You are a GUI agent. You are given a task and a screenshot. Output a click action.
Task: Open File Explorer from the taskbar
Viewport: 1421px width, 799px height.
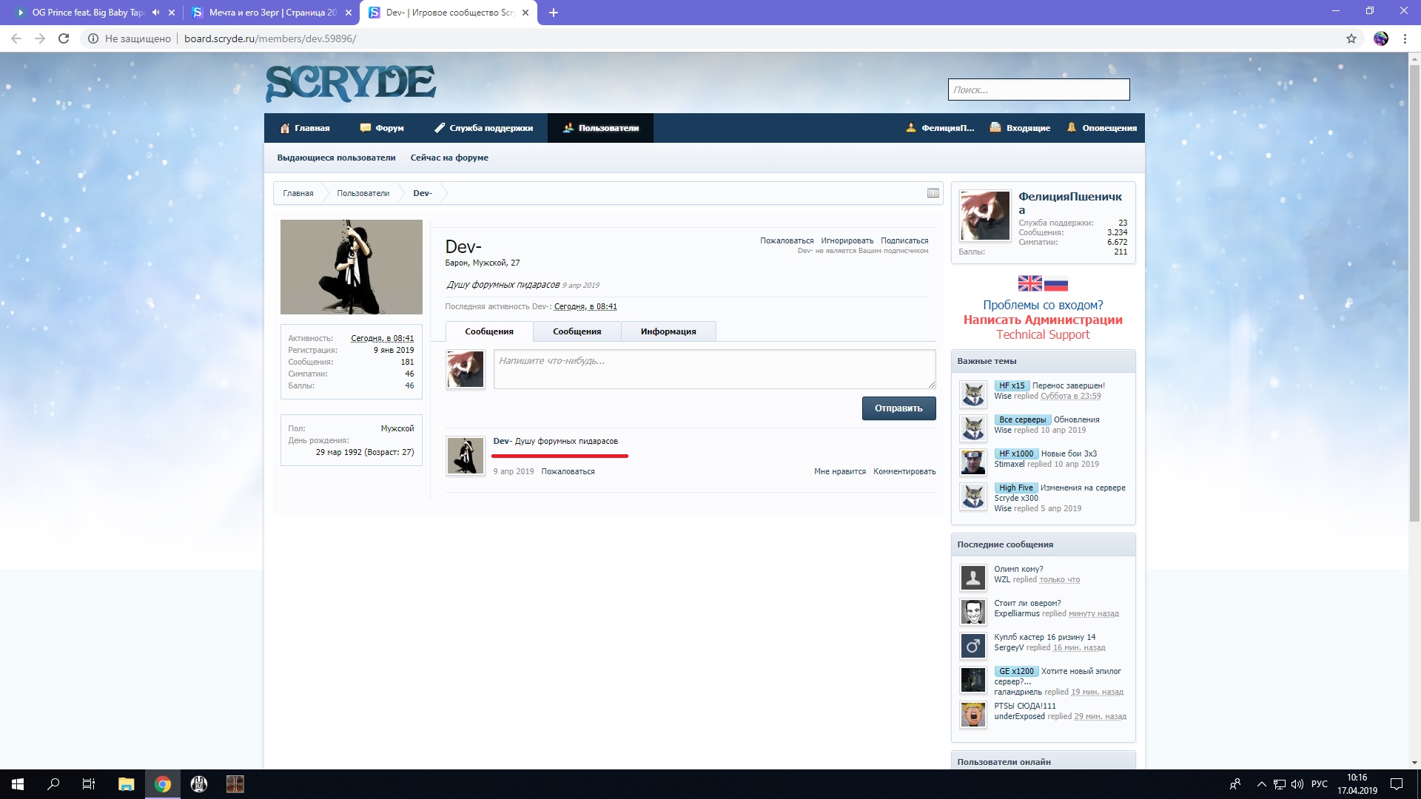[126, 784]
